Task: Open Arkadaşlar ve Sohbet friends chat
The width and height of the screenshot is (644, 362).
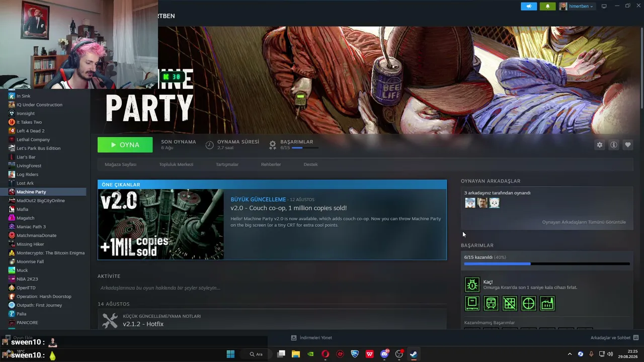Action: coord(614,338)
